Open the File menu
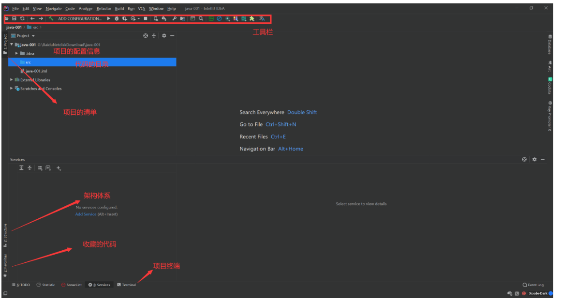The image size is (562, 304). (15, 8)
